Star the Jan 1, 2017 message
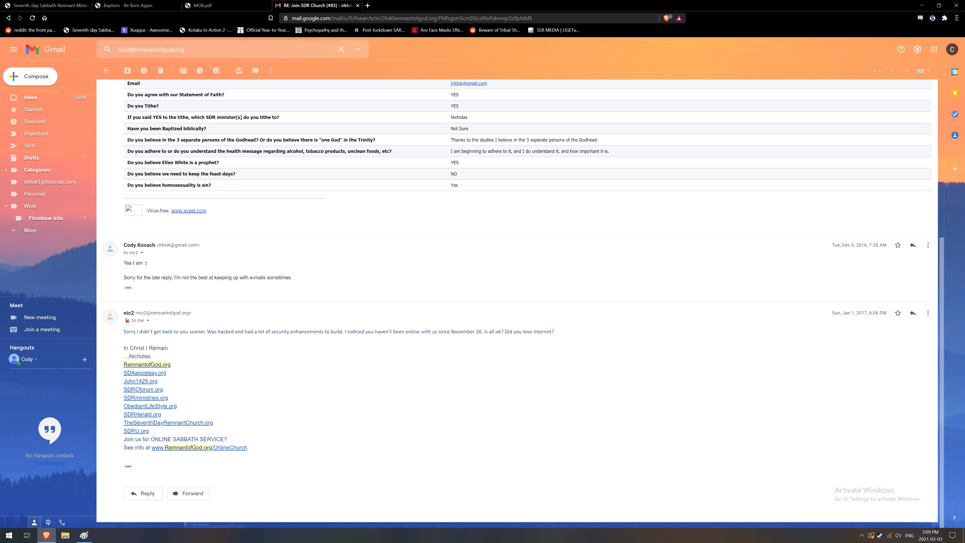The image size is (965, 543). pyautogui.click(x=898, y=313)
